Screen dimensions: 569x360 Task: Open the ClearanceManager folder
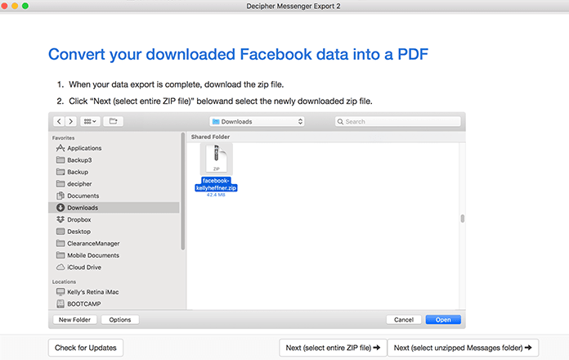coord(114,243)
